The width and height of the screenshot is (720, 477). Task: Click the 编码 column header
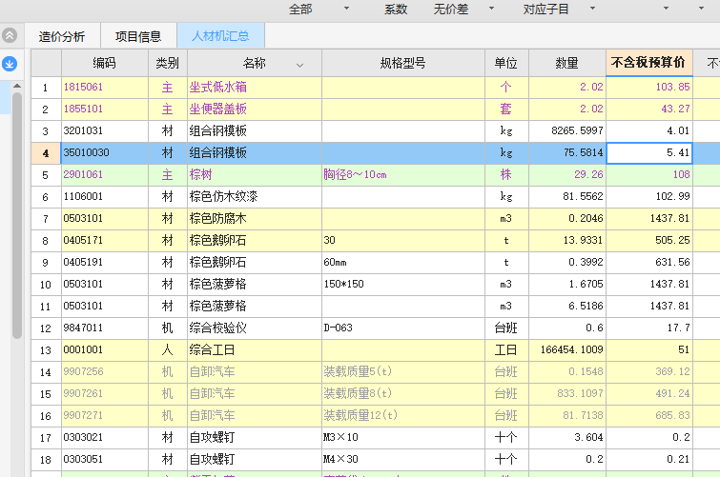[105, 63]
